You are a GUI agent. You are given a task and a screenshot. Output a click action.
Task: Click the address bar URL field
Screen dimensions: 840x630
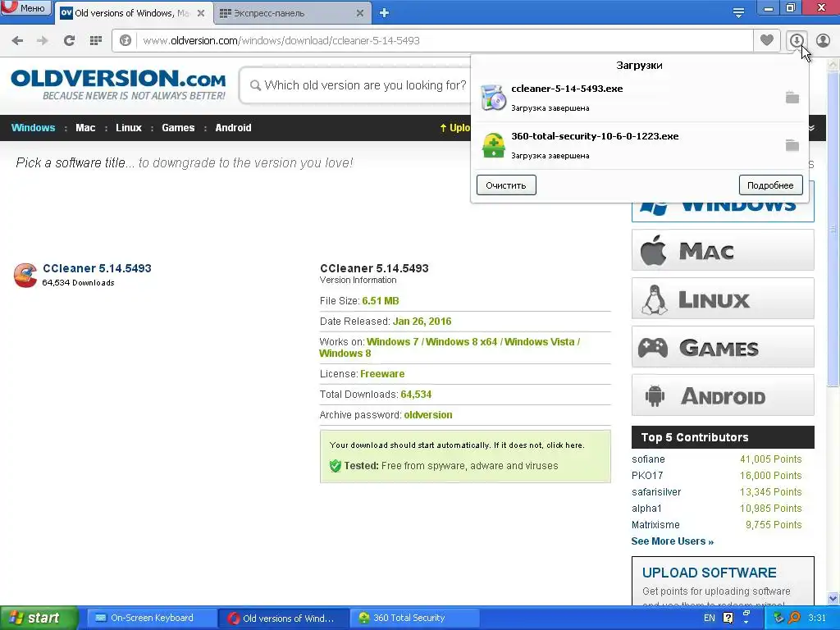pyautogui.click(x=445, y=41)
